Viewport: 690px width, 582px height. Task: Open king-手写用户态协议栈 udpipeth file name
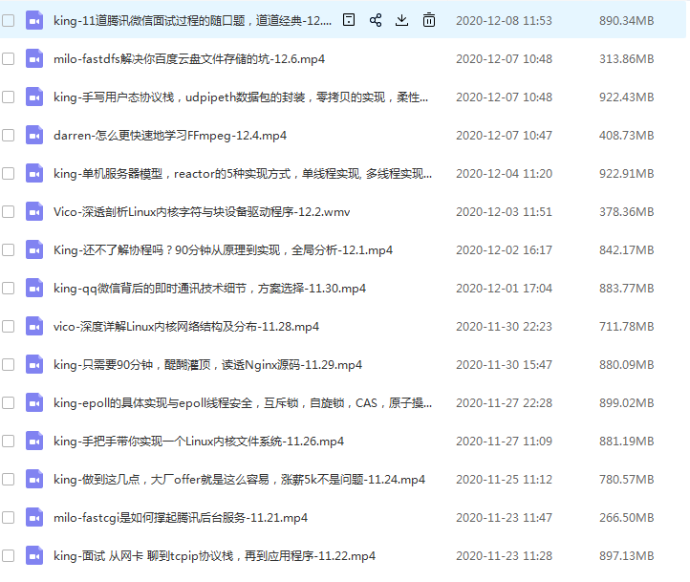tap(241, 97)
